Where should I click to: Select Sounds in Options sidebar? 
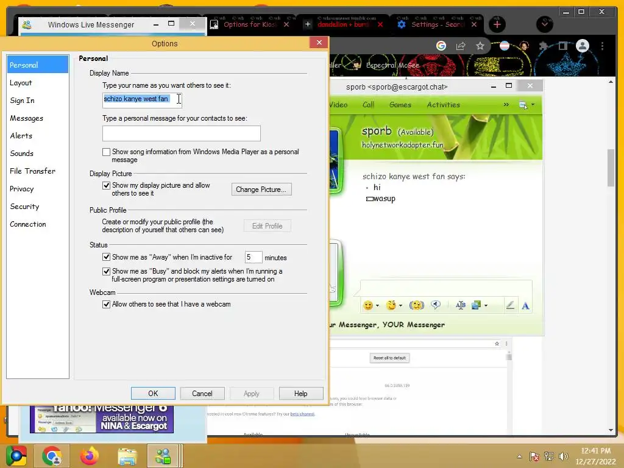21,154
